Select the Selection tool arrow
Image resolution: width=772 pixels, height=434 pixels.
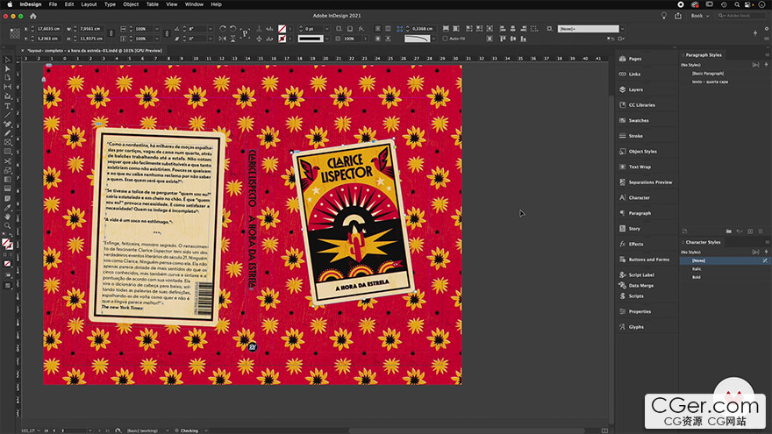pos(7,60)
